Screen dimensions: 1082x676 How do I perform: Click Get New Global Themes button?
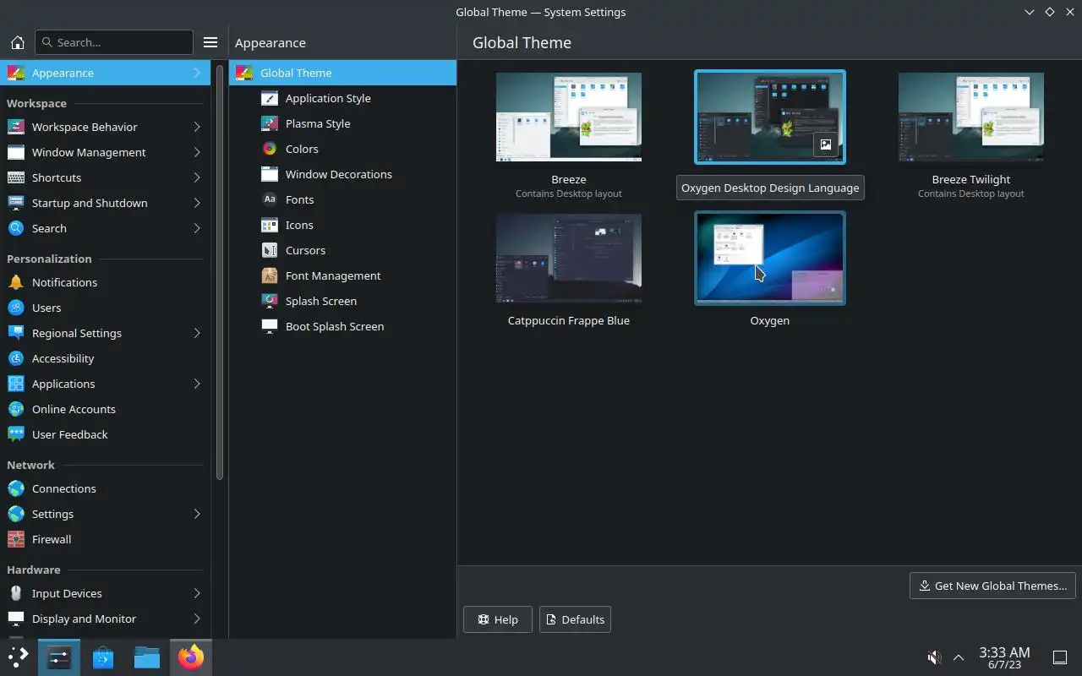click(x=992, y=586)
